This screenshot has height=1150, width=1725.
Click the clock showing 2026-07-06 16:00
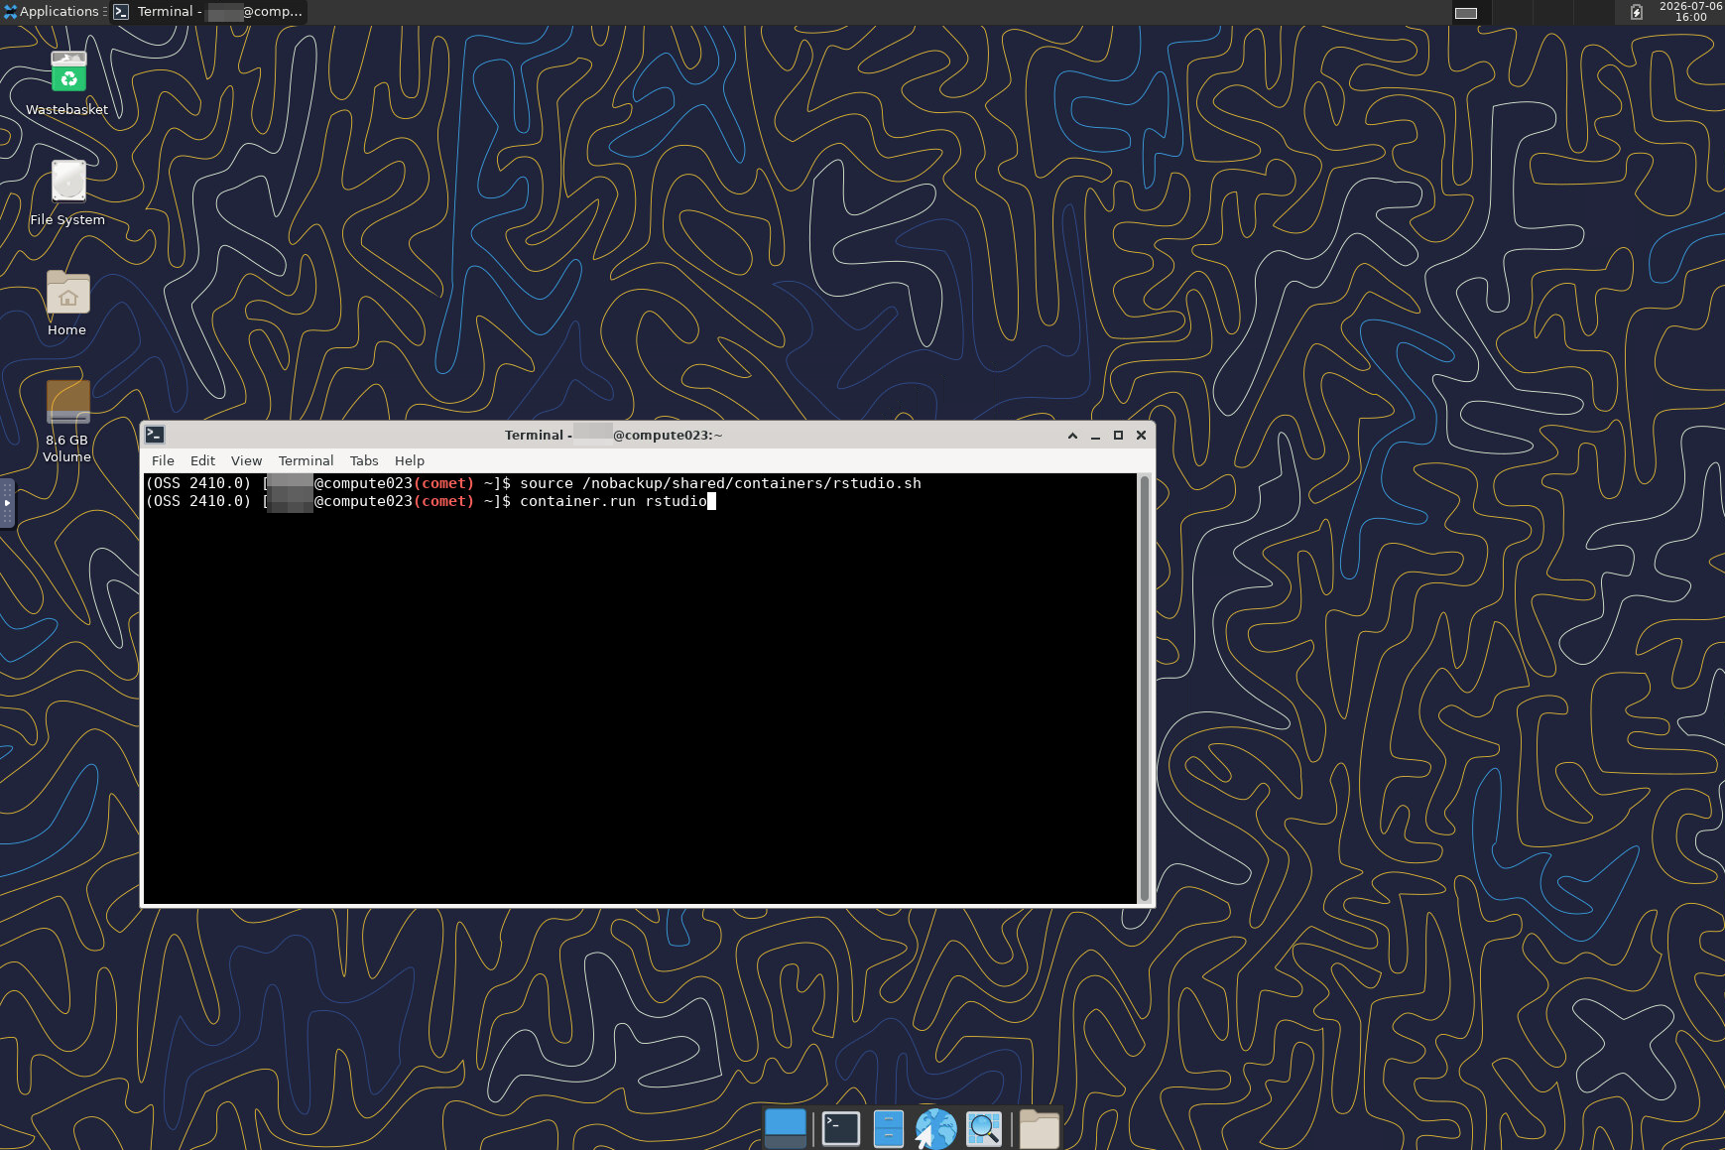[x=1690, y=12]
